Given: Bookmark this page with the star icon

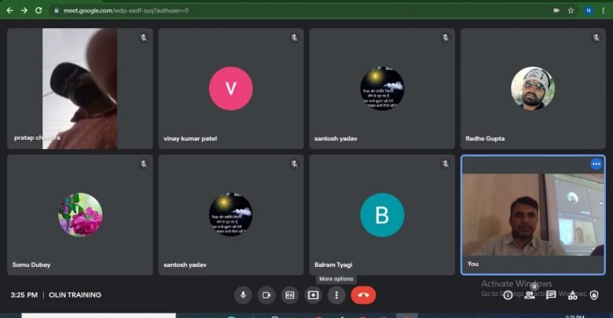Looking at the screenshot, I should click(571, 10).
